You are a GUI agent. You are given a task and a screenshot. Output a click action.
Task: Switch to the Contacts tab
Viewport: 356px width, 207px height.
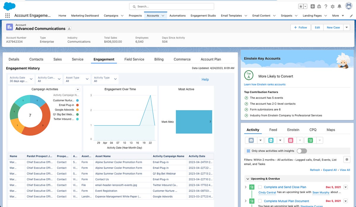tap(36, 59)
